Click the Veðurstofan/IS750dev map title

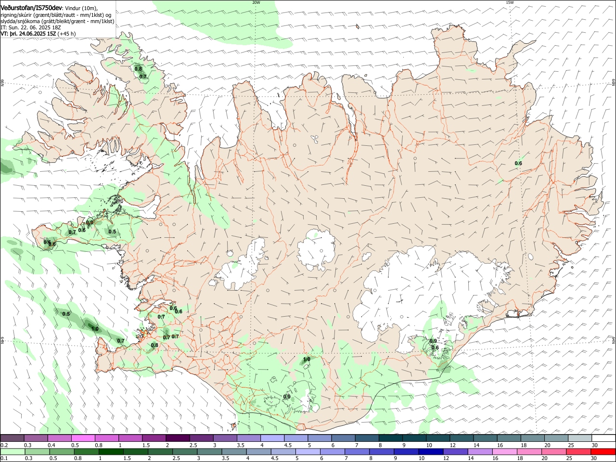[x=32, y=7]
